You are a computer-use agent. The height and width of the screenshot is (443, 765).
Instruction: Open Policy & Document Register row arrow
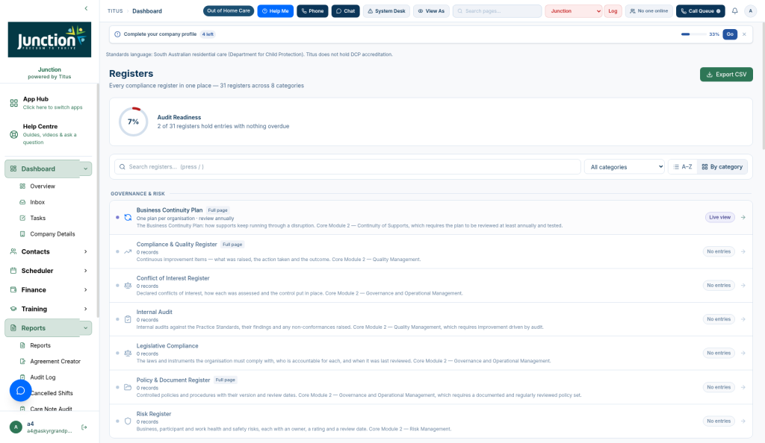743,388
